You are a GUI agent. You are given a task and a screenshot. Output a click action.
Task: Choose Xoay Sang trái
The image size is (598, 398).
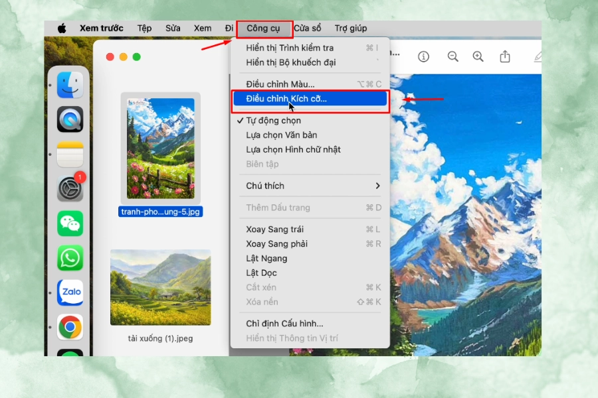point(310,230)
